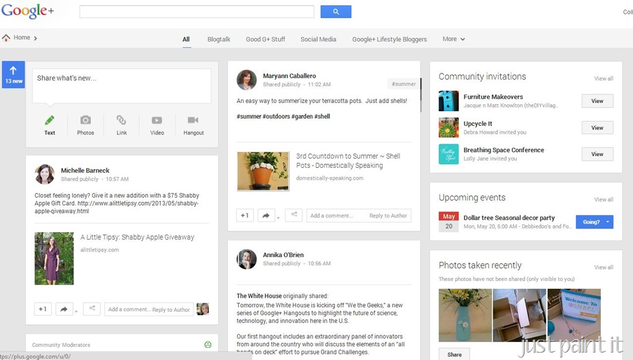This screenshot has height=360, width=633.
Task: Click the Home house icon
Action: click(6, 38)
